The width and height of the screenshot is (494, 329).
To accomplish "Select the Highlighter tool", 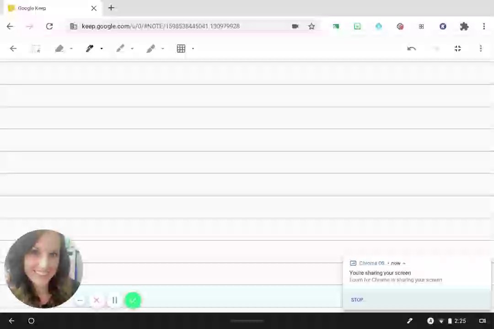I will (x=151, y=48).
